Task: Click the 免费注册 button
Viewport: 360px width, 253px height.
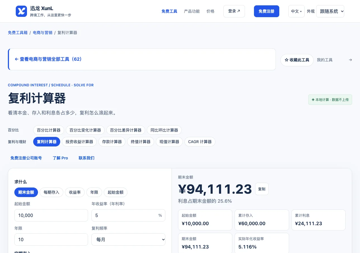Action: 267,11
